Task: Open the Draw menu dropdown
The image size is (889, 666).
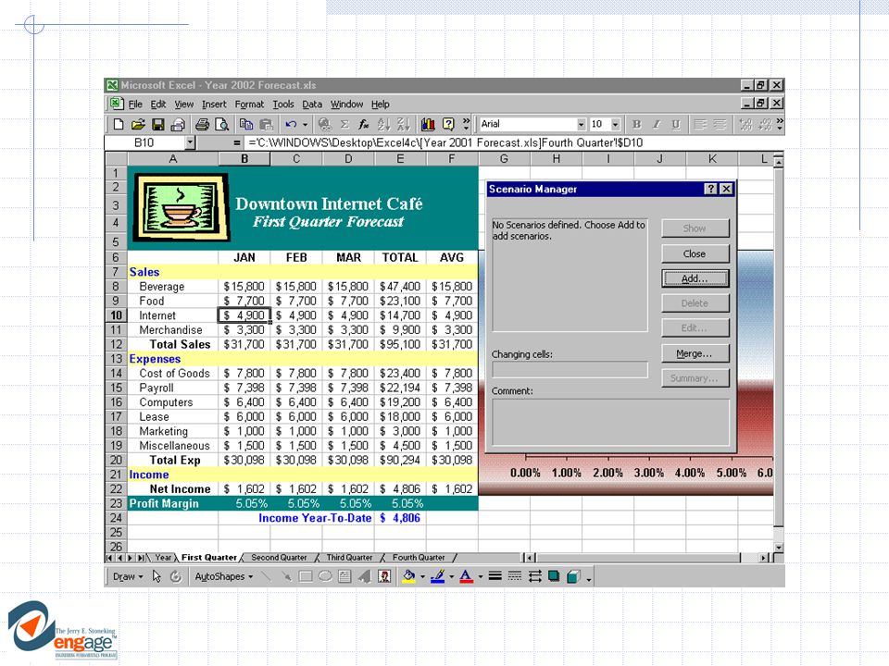Action: click(x=128, y=576)
